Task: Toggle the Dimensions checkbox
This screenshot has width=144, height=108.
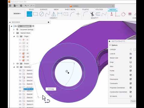Action: click(130, 79)
